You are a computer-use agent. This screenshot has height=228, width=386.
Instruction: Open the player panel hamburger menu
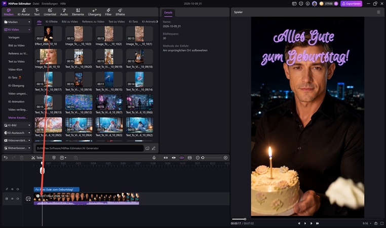(x=378, y=12)
